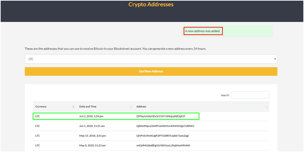Click the May 8, 2018, 11:23 am entry

(92, 145)
